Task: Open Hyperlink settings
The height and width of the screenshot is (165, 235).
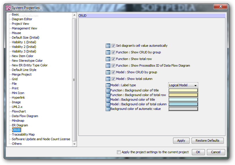Action: [x=19, y=98]
